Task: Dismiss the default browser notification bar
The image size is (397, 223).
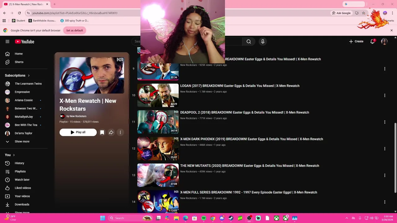Action: coord(391,30)
